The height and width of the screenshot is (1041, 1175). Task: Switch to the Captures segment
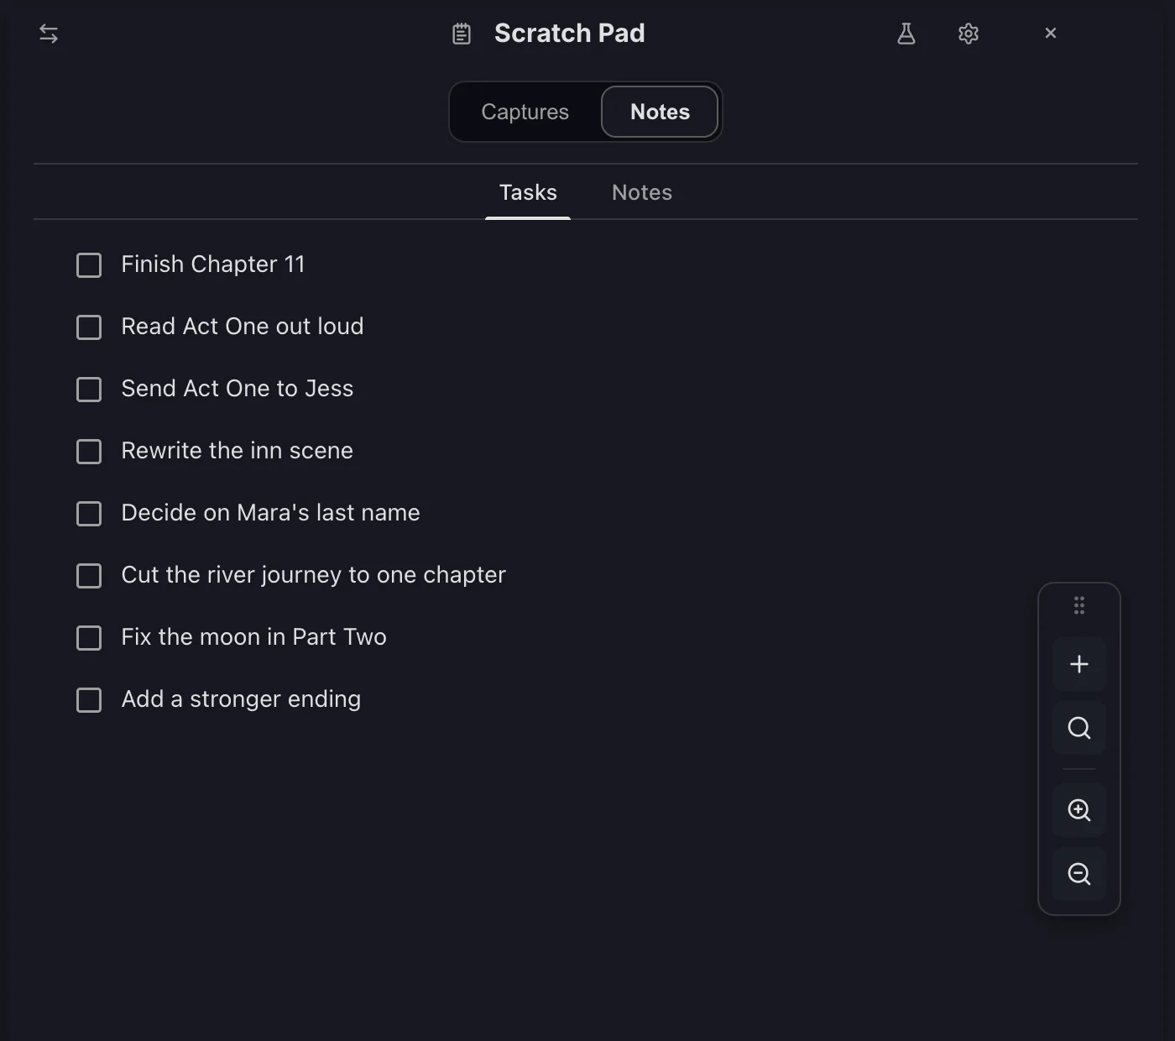click(x=525, y=112)
